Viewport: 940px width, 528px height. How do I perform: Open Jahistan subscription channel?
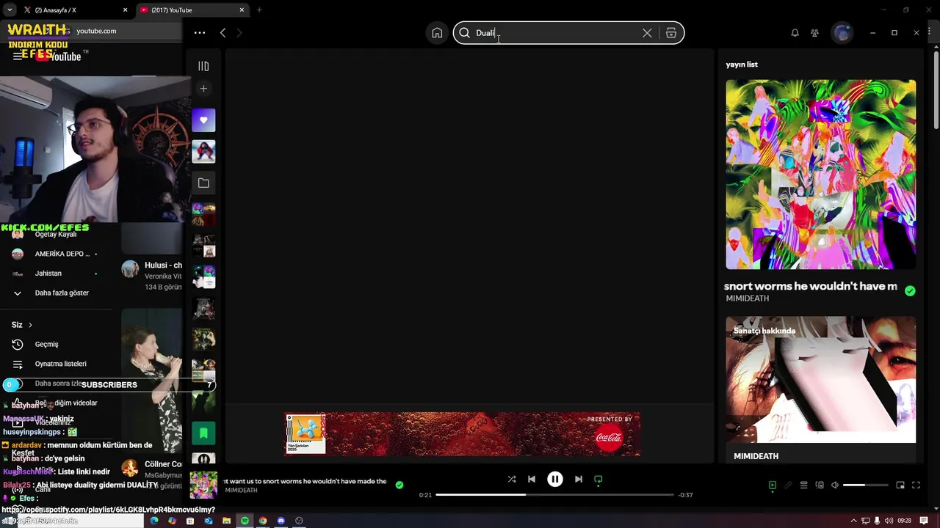[x=48, y=274]
